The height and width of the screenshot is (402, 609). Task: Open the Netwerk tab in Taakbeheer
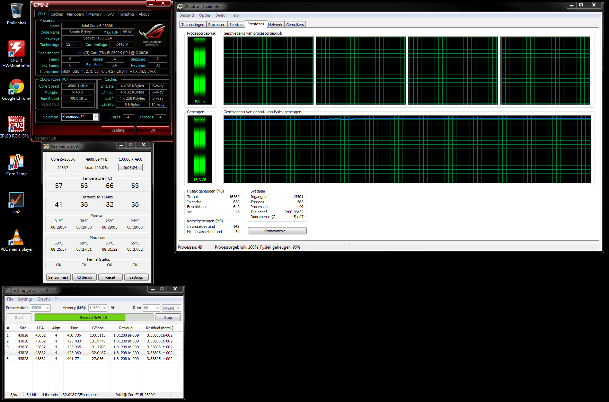(x=275, y=25)
